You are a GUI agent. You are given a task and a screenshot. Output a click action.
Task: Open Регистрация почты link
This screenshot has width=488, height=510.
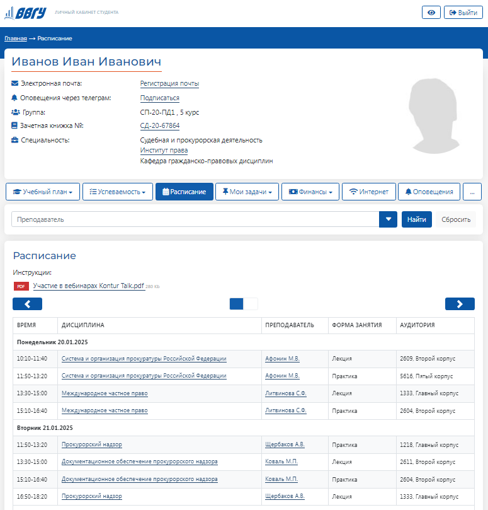point(169,83)
